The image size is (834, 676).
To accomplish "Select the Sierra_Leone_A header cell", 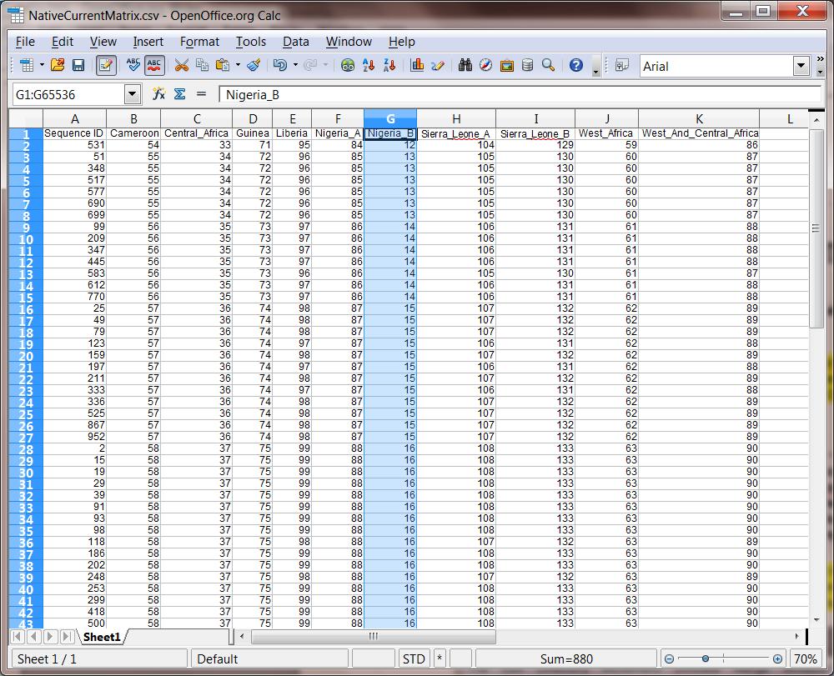I will point(456,133).
